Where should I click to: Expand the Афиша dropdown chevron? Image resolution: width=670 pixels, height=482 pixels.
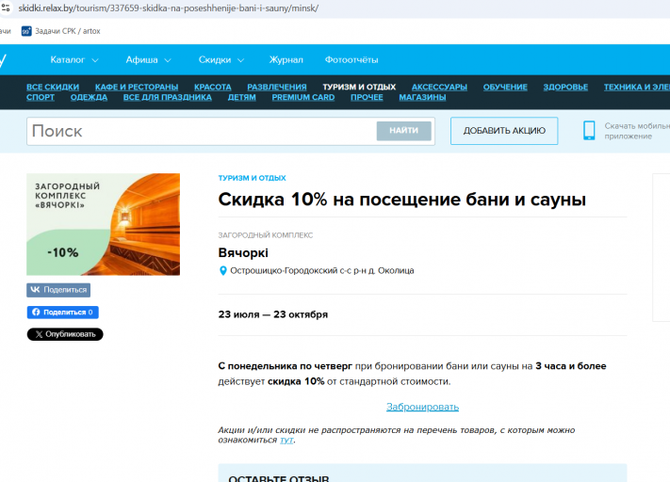[x=168, y=60]
